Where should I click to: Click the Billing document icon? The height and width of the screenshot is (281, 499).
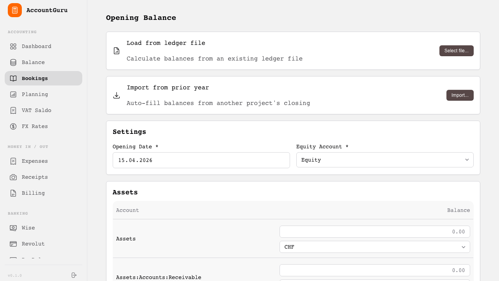(x=13, y=193)
